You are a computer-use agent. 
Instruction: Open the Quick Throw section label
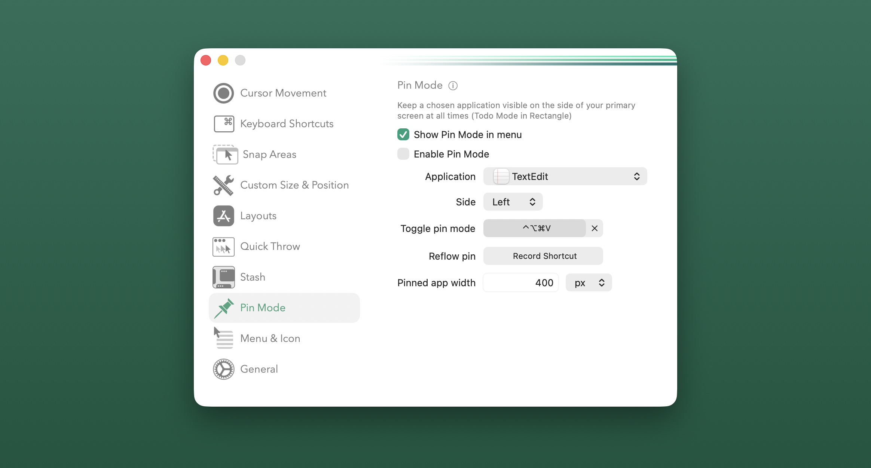(270, 247)
